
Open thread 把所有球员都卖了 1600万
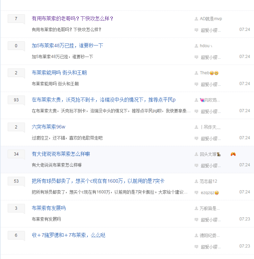[98, 181]
